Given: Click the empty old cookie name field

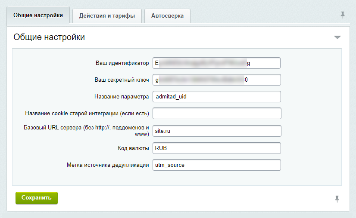Looking at the screenshot, I should pos(216,114).
